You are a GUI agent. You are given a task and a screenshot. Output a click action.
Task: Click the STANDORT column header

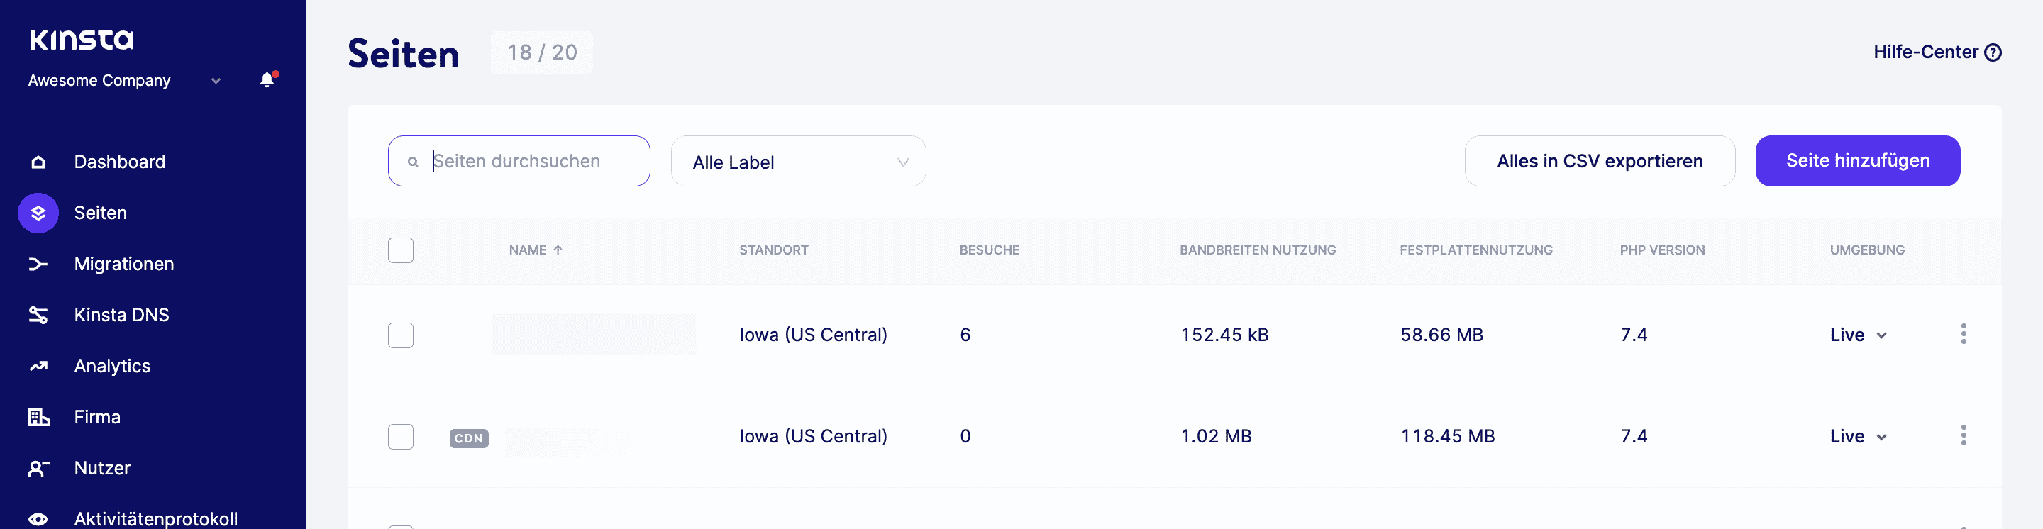[x=773, y=250]
